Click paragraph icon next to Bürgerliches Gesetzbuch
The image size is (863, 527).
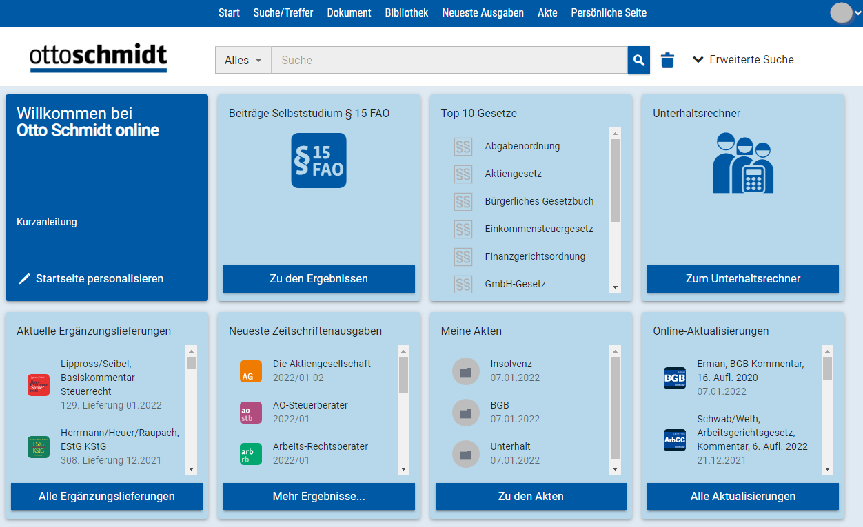click(463, 201)
